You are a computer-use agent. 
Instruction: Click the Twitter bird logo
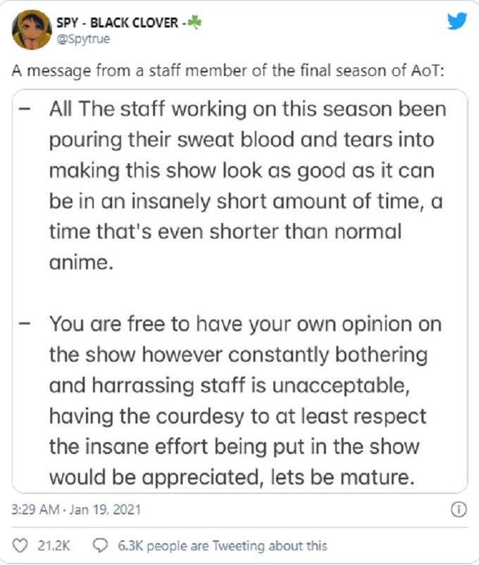pyautogui.click(x=457, y=23)
